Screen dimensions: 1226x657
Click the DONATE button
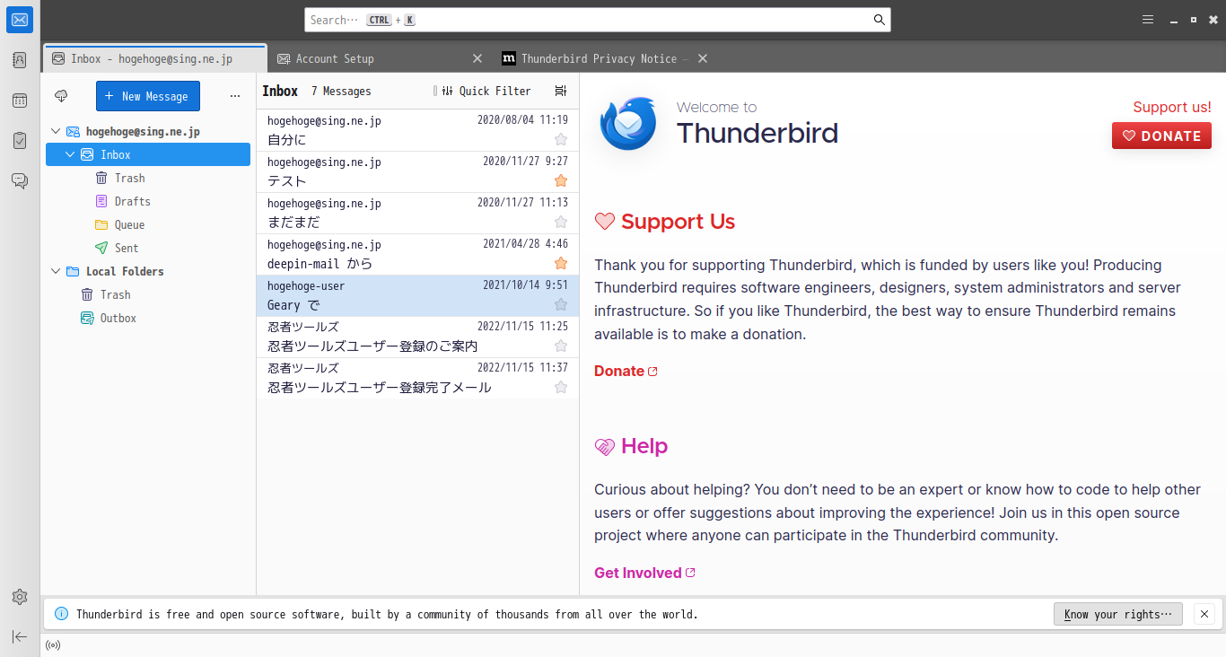(x=1161, y=136)
